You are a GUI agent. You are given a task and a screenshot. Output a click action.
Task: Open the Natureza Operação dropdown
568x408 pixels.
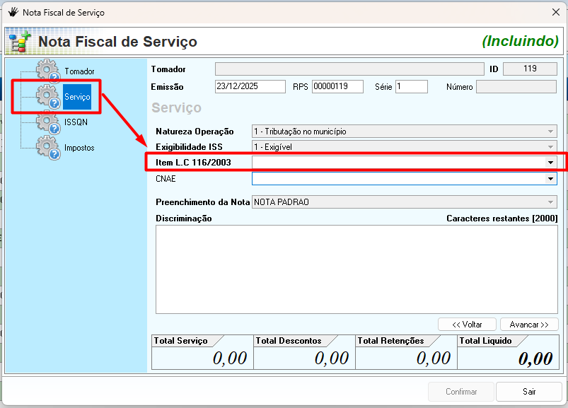(x=550, y=132)
